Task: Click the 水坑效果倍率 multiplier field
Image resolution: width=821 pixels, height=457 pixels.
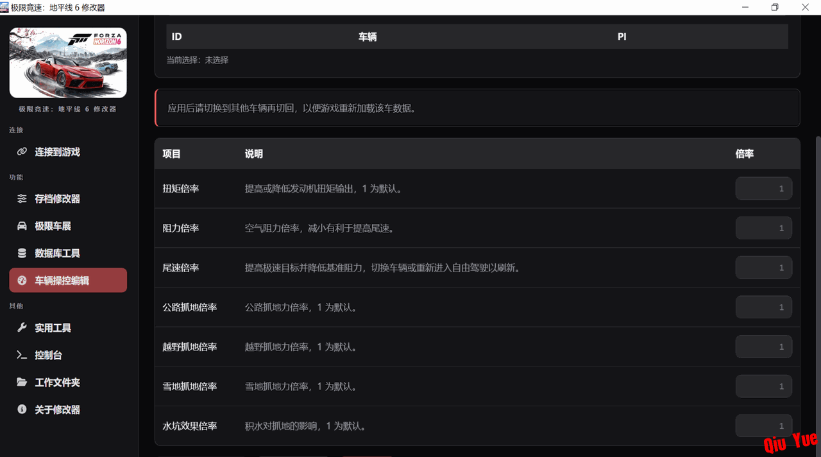Action: click(x=763, y=426)
